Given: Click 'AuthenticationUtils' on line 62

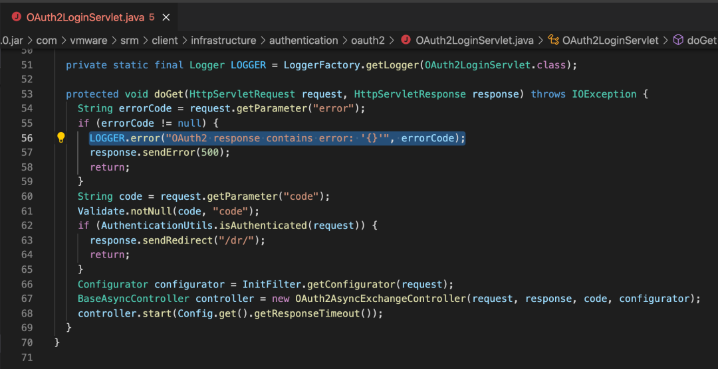Looking at the screenshot, I should 157,226.
